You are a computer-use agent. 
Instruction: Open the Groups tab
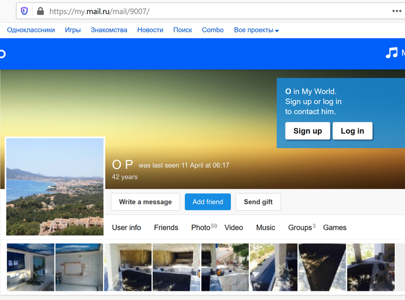tap(301, 228)
